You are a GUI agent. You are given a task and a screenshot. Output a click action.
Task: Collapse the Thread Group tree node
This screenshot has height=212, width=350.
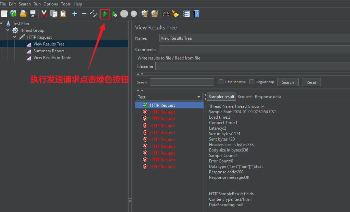[x=8, y=30]
